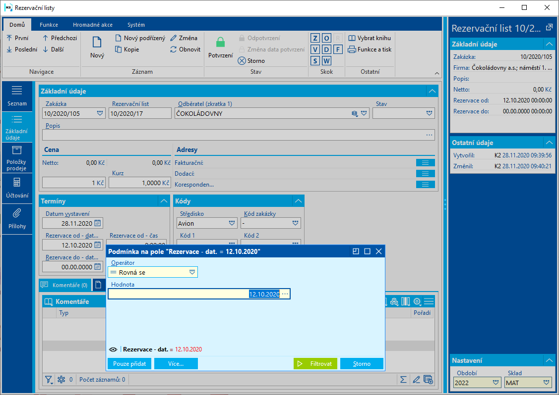Screen dimensions: 559x395
Task: Jump using the V button
Action: click(315, 49)
